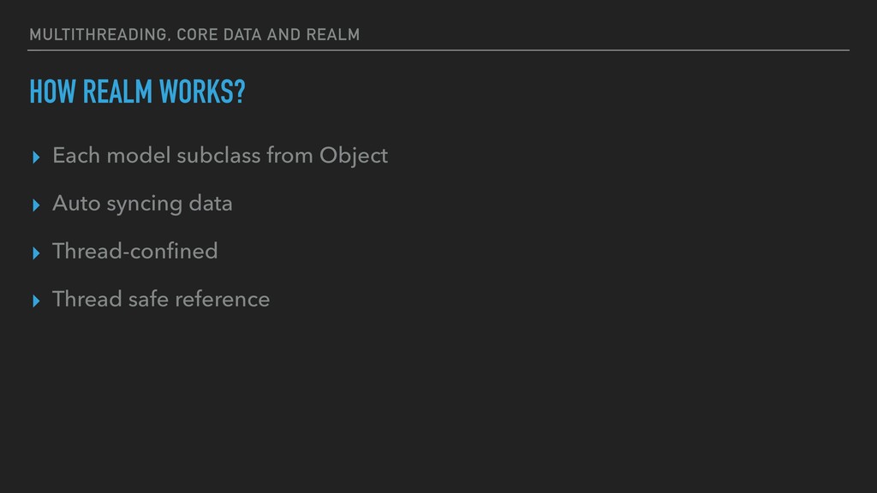
Task: Click the word REALM in the gray header
Action: pos(333,34)
